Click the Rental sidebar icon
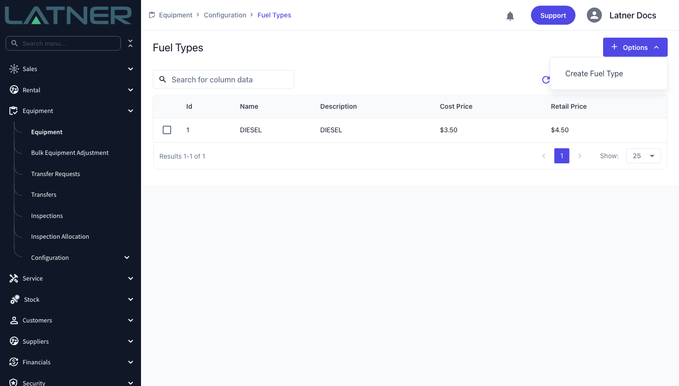The width and height of the screenshot is (679, 386). tap(14, 90)
